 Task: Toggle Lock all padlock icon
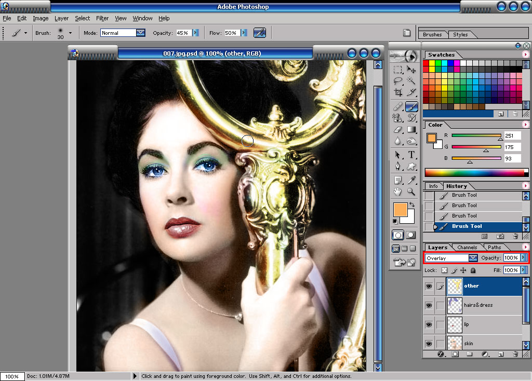(x=473, y=270)
